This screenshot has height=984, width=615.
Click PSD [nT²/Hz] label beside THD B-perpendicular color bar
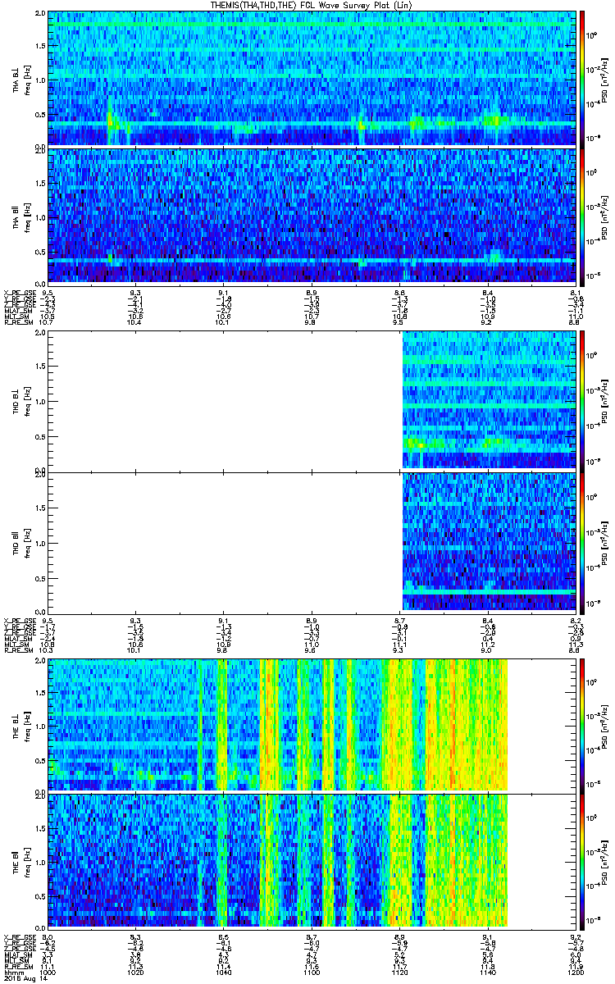pyautogui.click(x=605, y=401)
